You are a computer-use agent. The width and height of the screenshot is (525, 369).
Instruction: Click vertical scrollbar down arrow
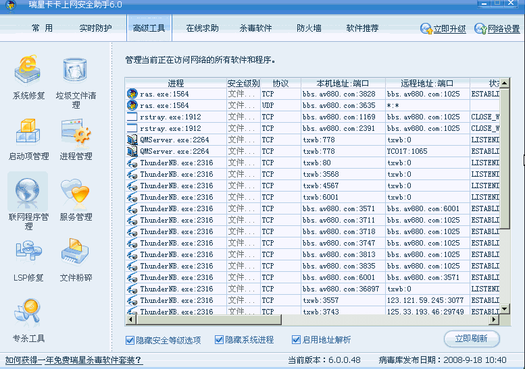tap(504, 308)
